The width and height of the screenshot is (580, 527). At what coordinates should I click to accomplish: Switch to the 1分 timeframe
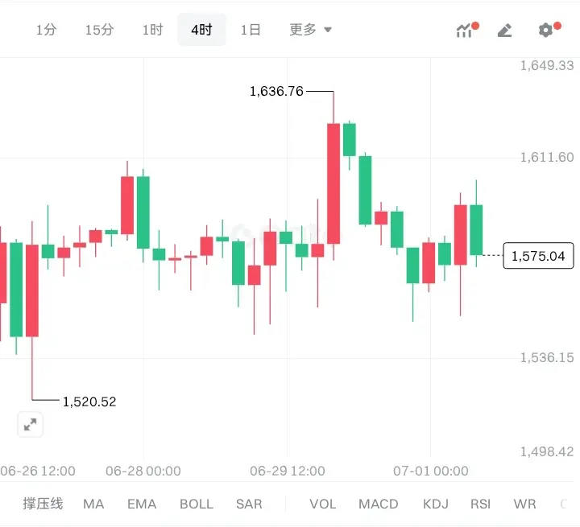46,30
